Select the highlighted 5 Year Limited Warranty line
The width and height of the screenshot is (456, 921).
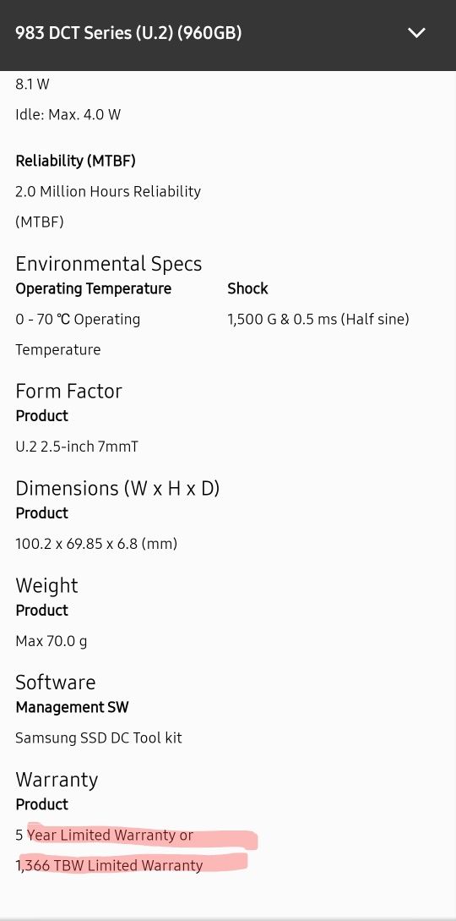105,836
